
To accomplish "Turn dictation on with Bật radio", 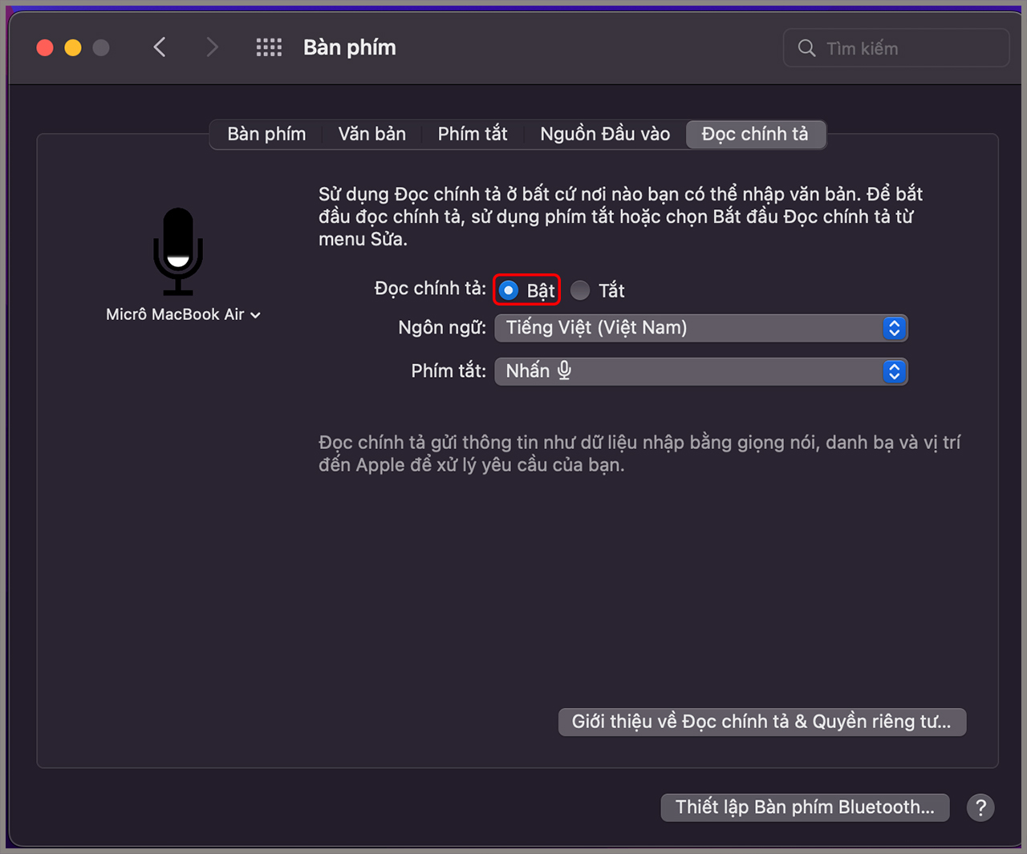I will [x=508, y=290].
